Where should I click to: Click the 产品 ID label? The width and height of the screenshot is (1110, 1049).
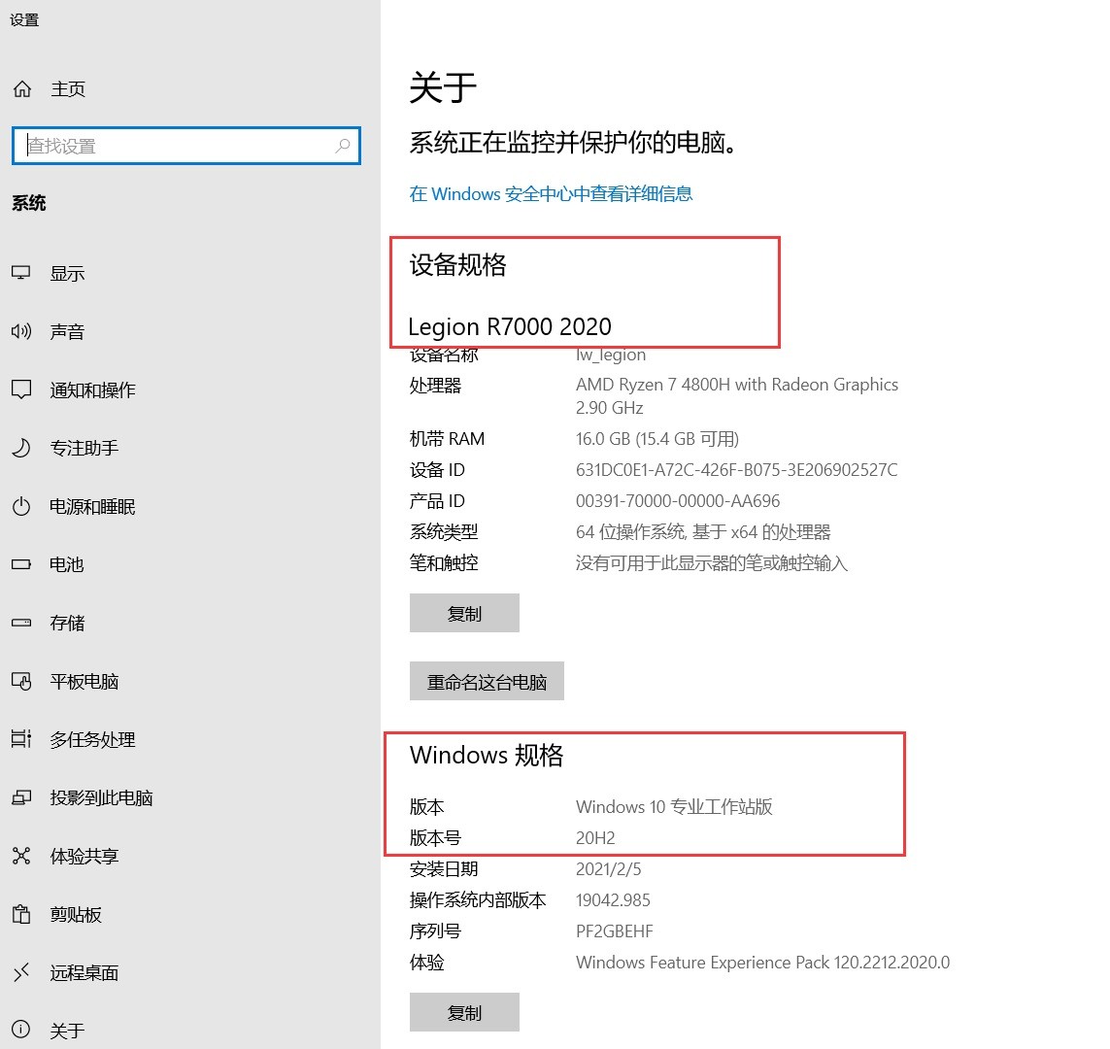tap(437, 501)
